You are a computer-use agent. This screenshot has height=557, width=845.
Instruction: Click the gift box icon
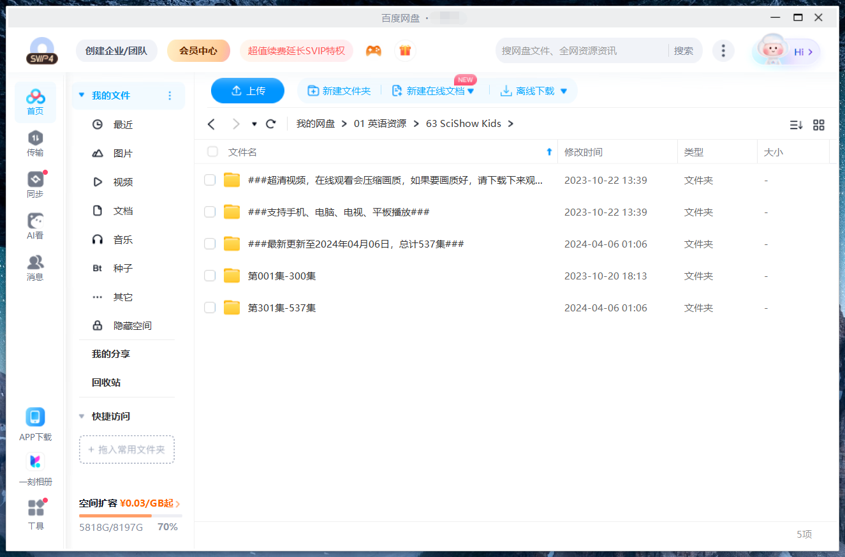405,50
